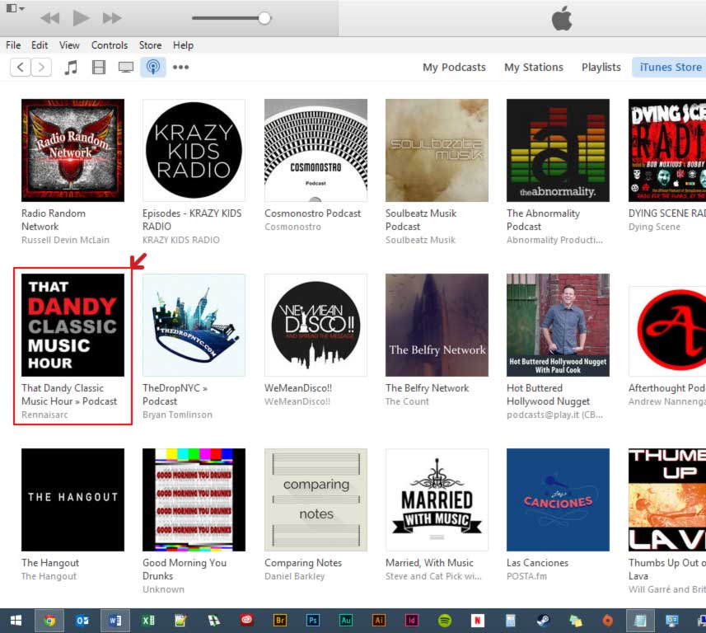
Task: Open the mini player dropdown at top-left
Action: coord(15,8)
